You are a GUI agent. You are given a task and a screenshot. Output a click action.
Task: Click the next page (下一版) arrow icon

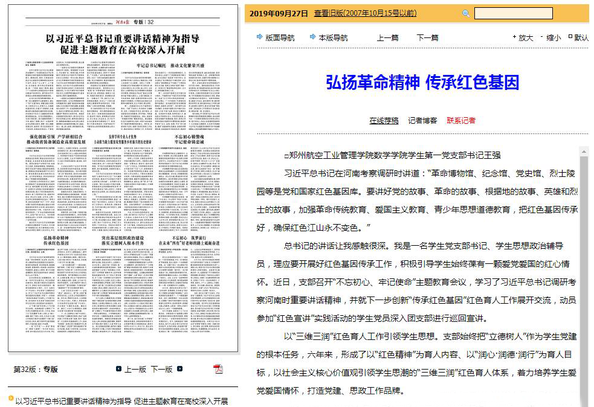[x=179, y=369]
